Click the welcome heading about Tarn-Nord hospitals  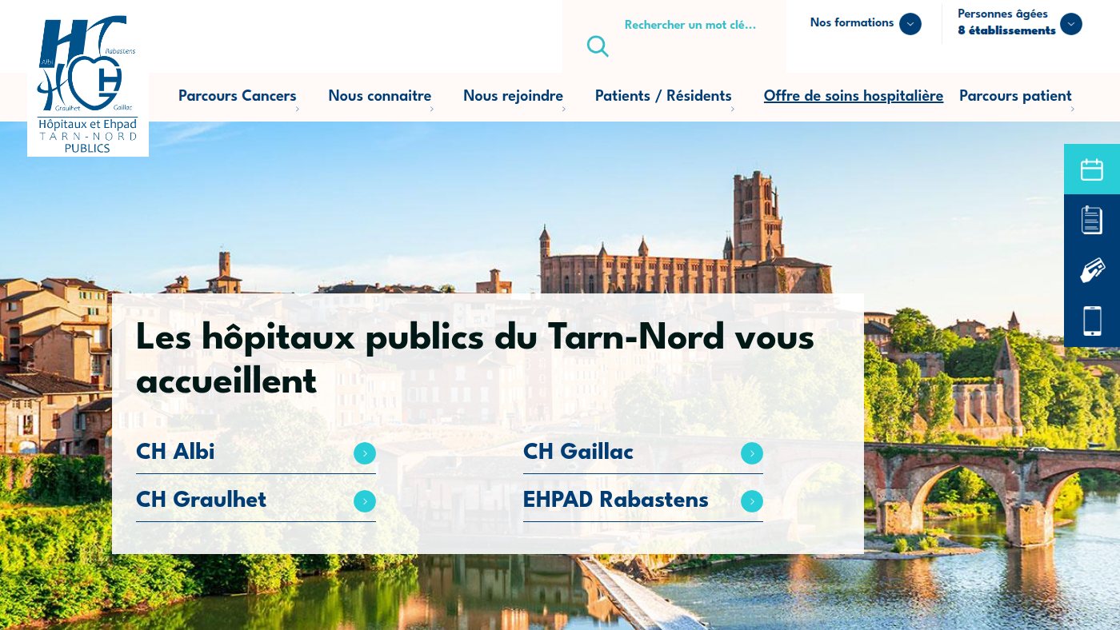tap(475, 359)
